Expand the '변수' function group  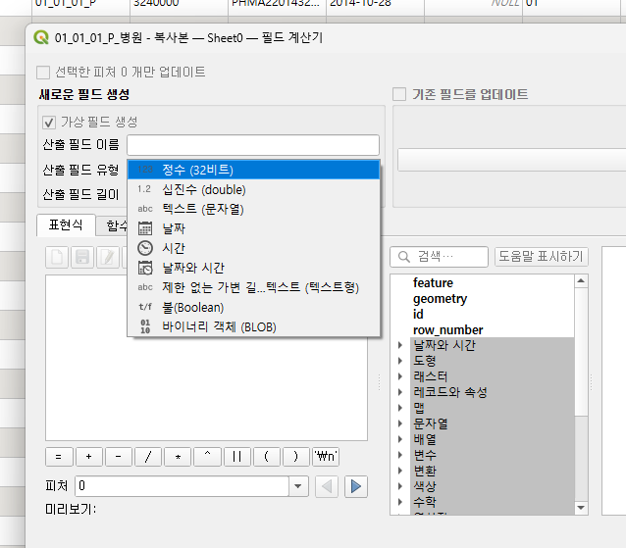click(x=400, y=455)
